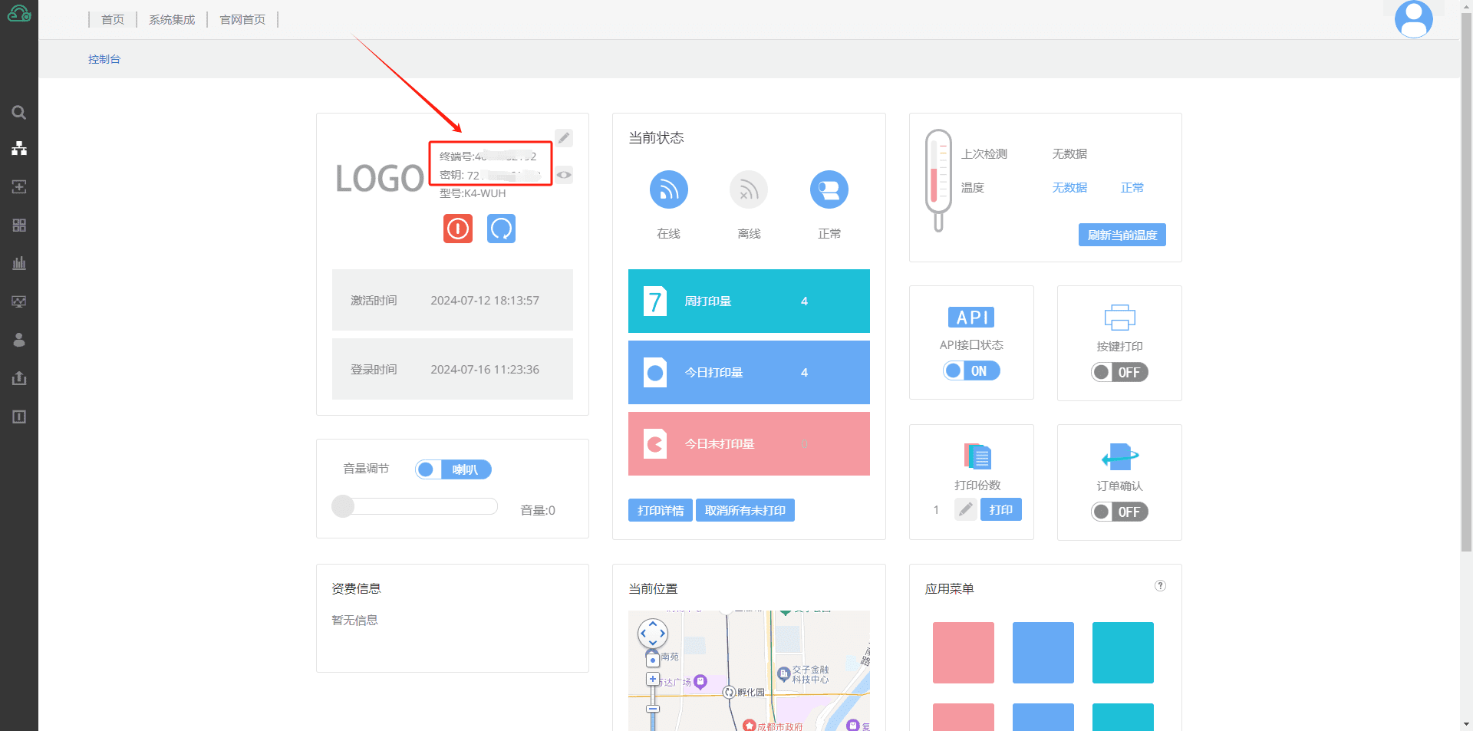Click the pencil edit icon beside terminal info

pos(564,138)
